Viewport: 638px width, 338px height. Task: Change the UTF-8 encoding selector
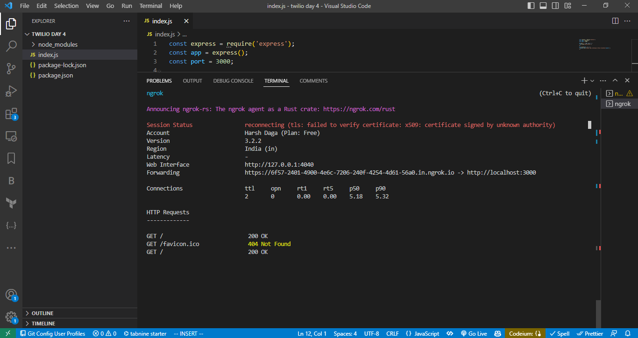tap(371, 333)
